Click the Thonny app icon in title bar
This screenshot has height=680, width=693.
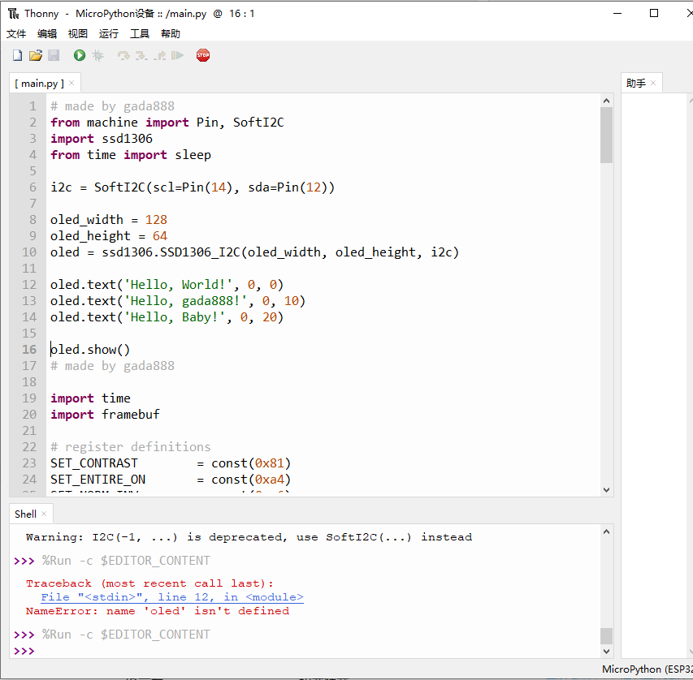tap(13, 14)
